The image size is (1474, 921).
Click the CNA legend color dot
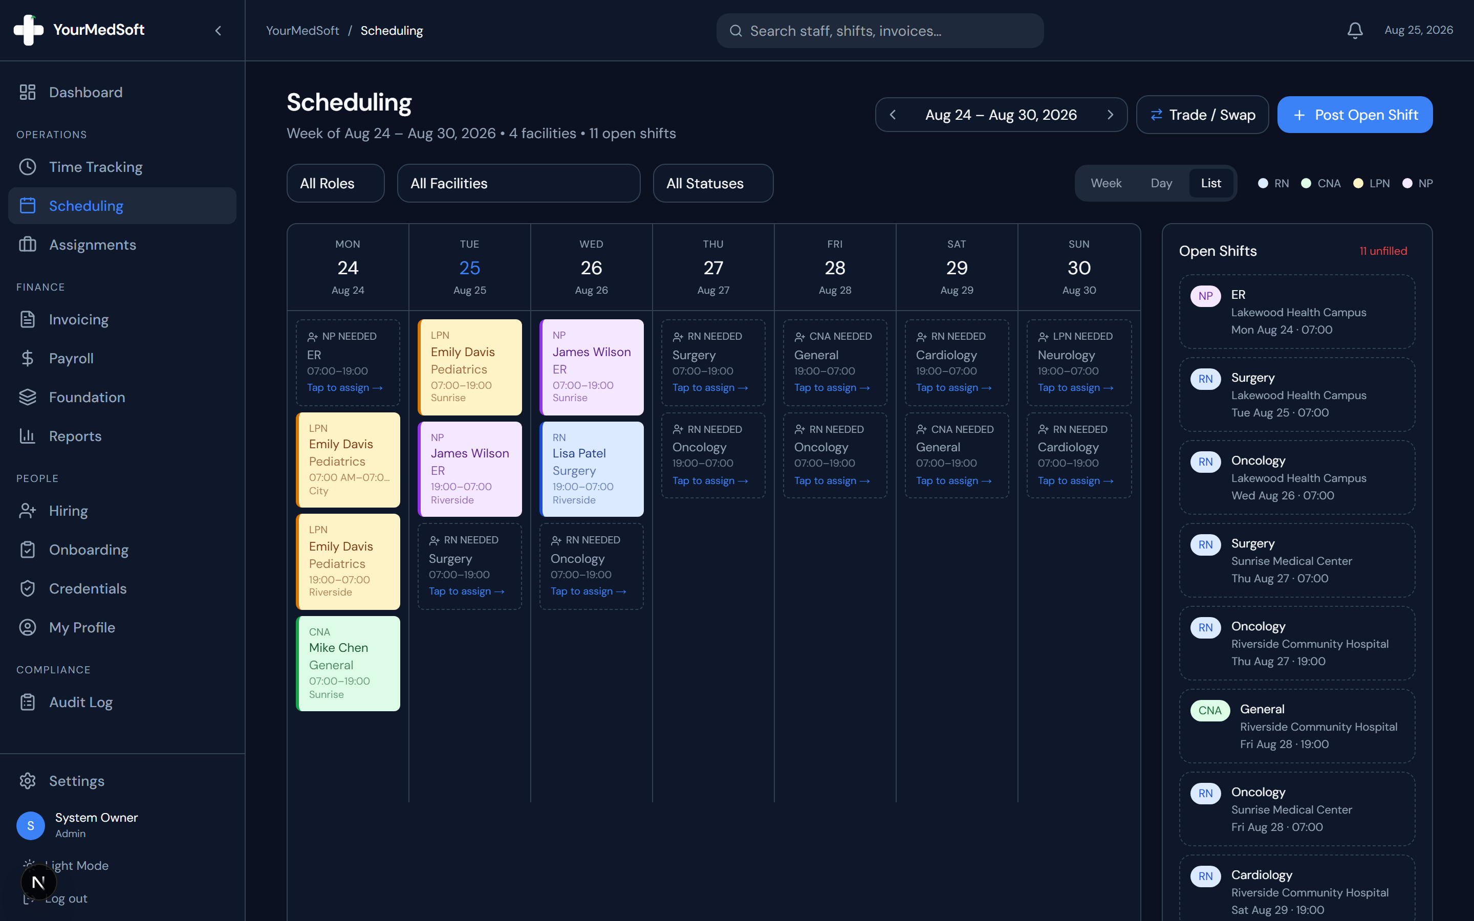click(1306, 183)
